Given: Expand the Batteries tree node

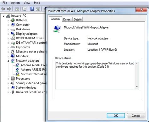Looking at the screenshot, I should [8, 20].
